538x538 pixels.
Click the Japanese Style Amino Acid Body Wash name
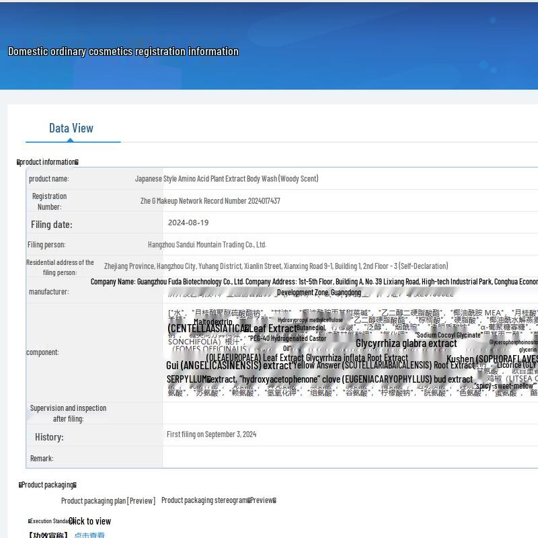click(227, 179)
